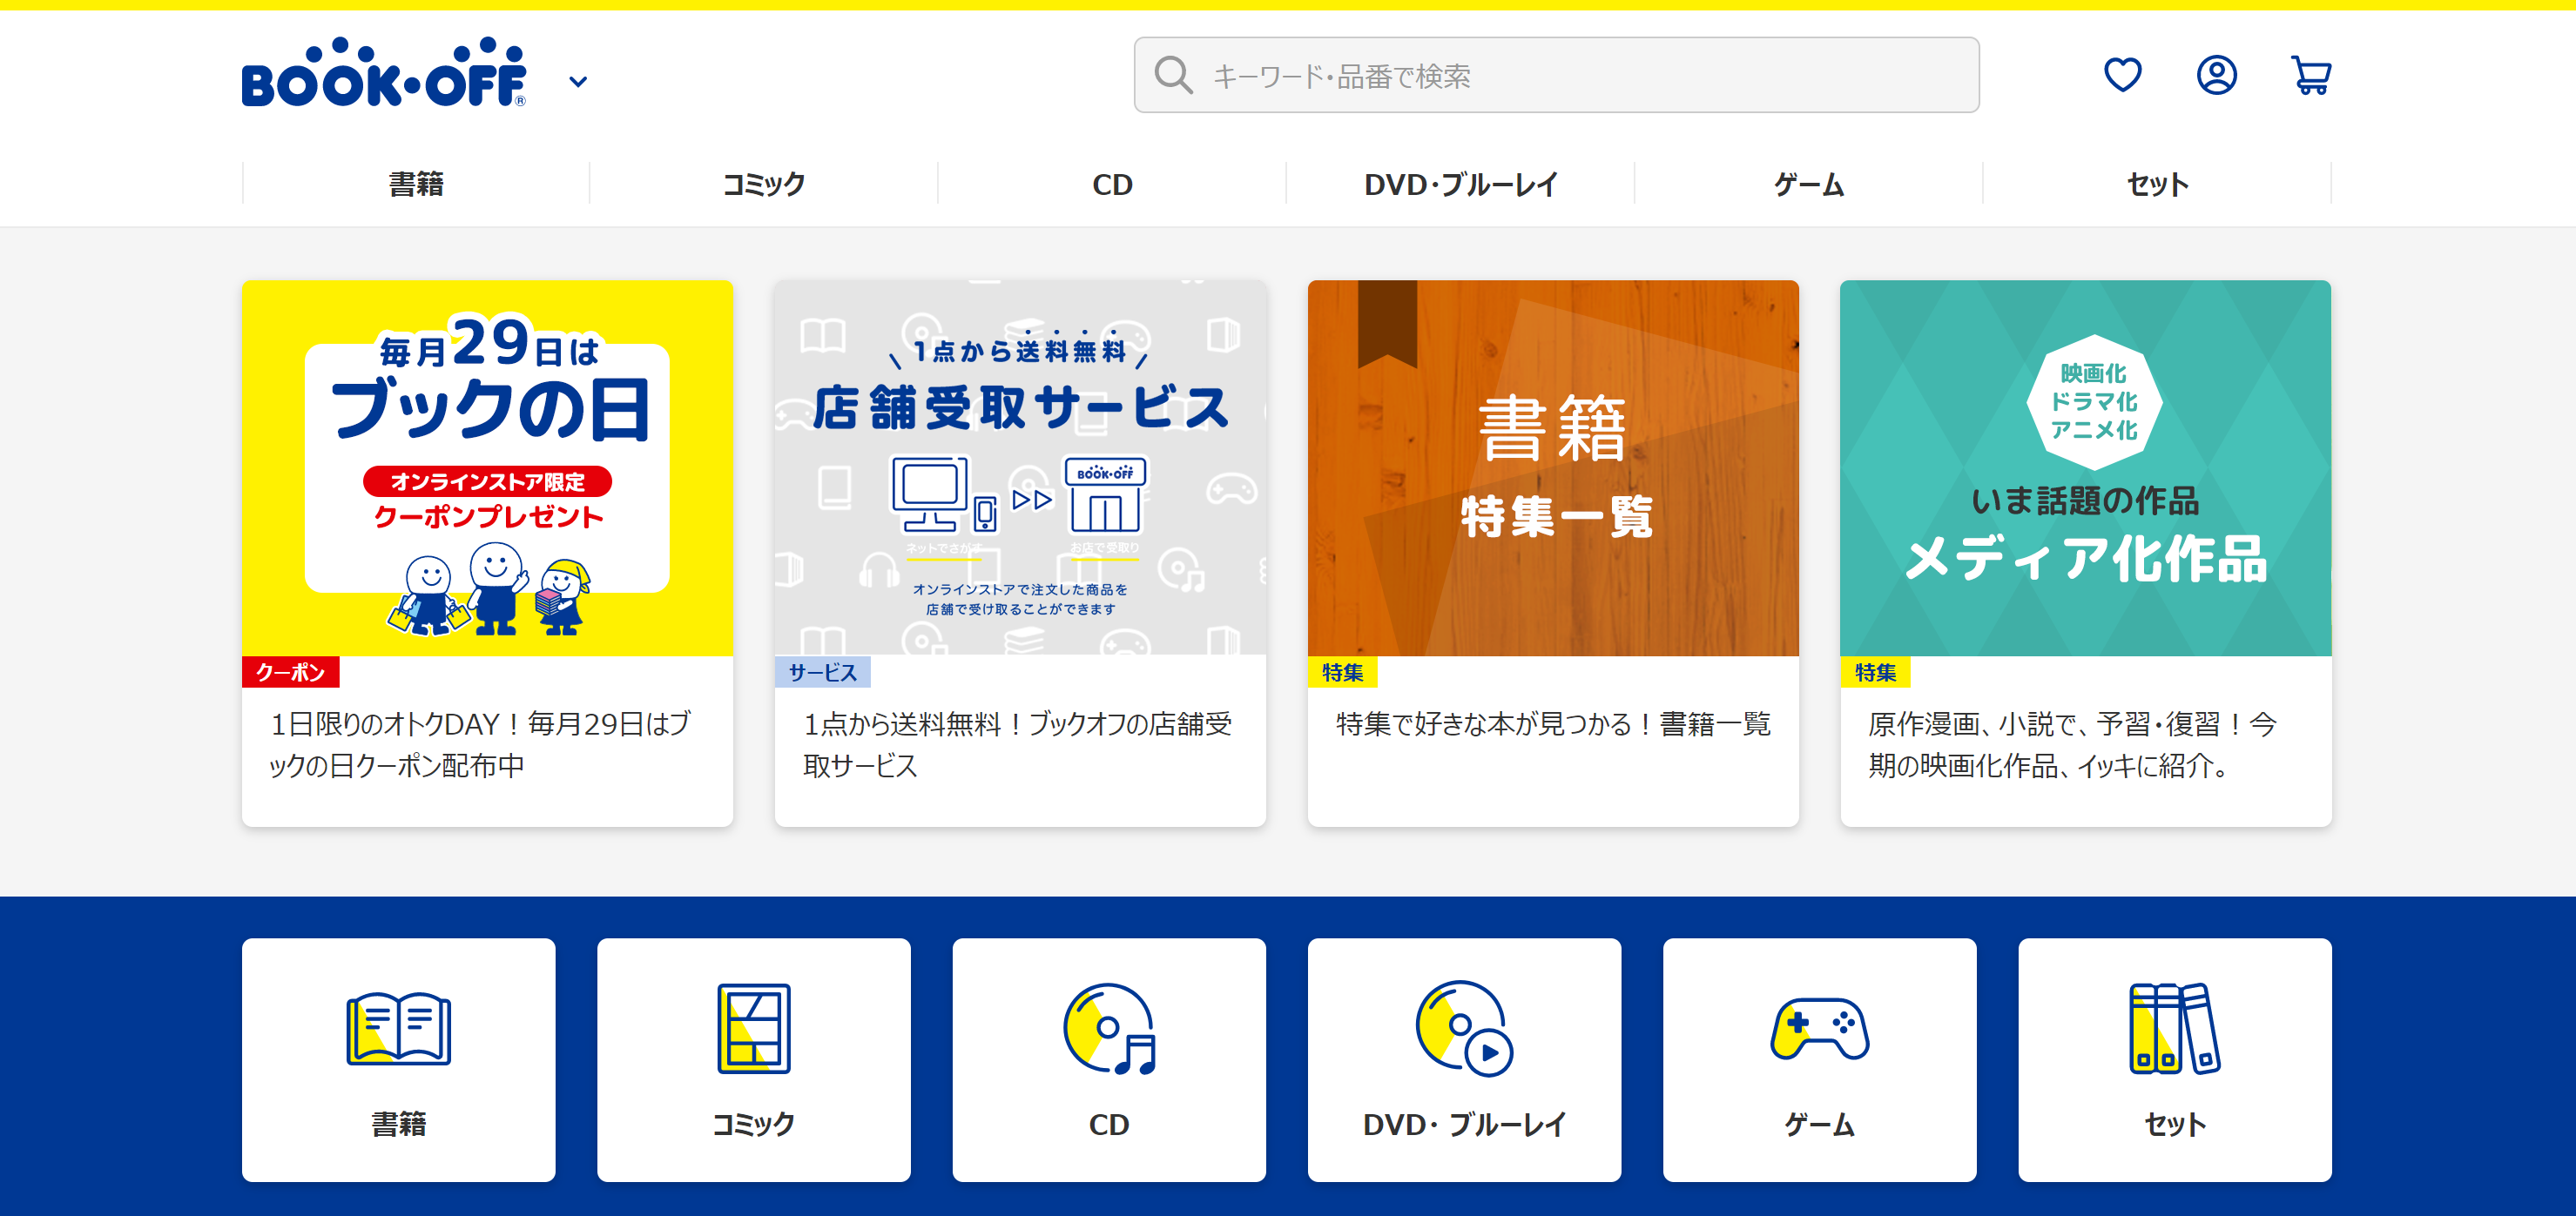The width and height of the screenshot is (2576, 1216).
Task: Open the DVD・ブルーレイ disc tile icon
Action: [x=1463, y=1032]
